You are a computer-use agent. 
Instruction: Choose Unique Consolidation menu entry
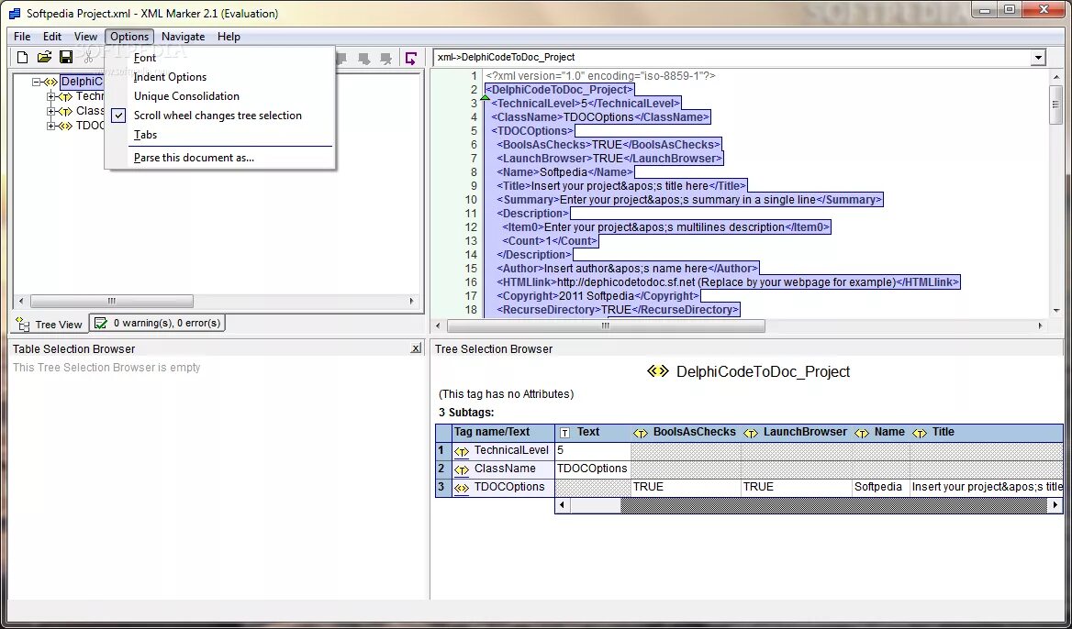coord(186,96)
